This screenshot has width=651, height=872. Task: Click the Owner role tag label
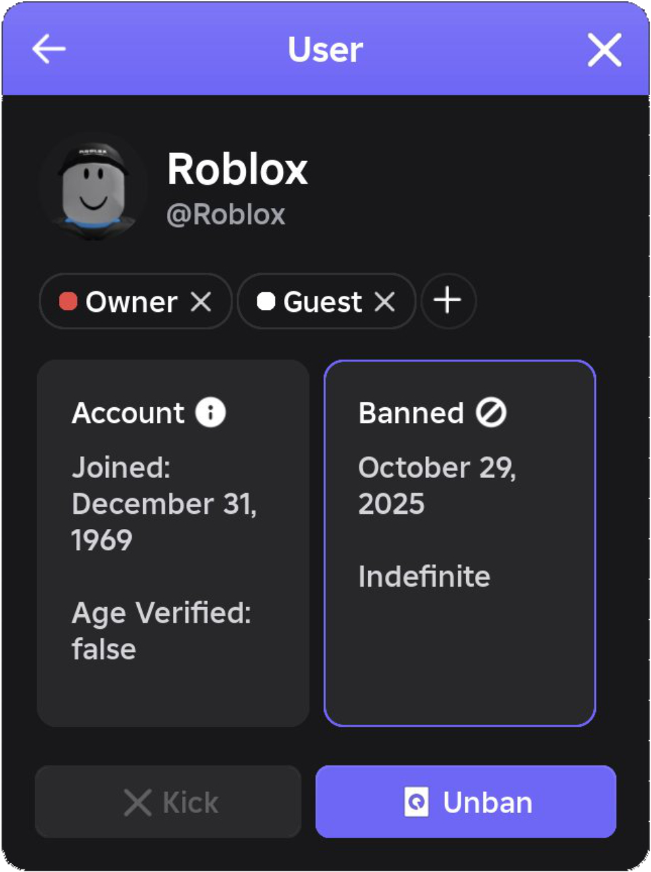click(x=131, y=302)
